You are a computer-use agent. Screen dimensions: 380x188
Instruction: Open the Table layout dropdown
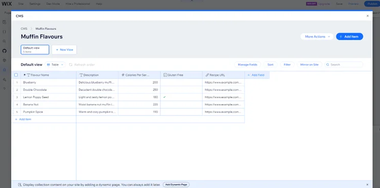coord(55,65)
